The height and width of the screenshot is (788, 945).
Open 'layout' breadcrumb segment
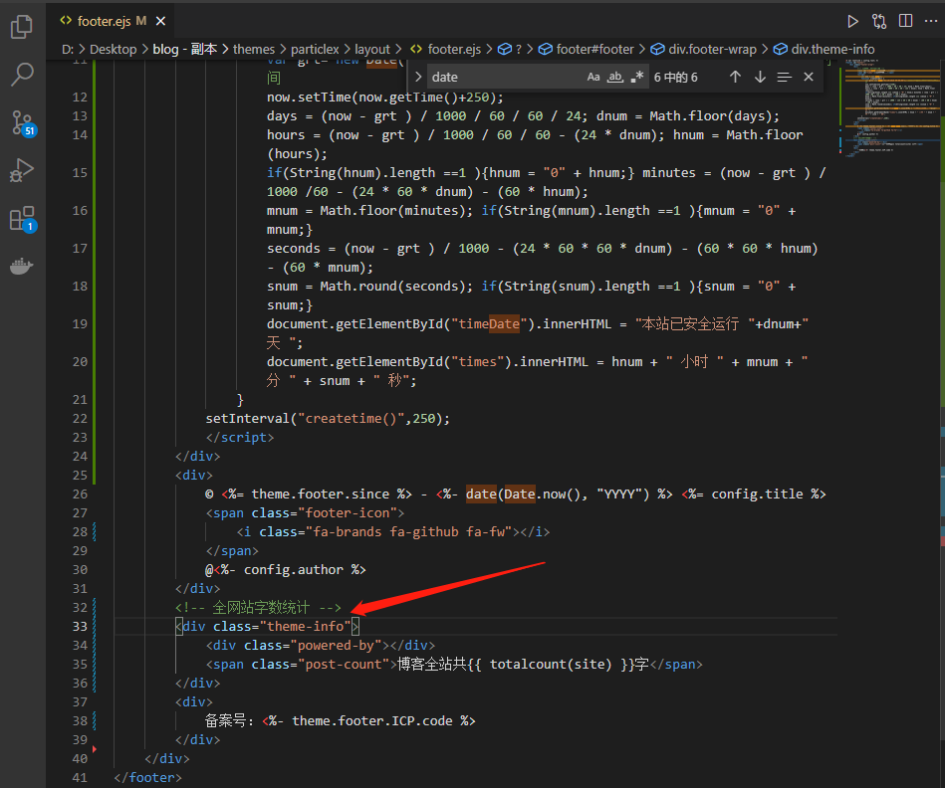(x=372, y=50)
